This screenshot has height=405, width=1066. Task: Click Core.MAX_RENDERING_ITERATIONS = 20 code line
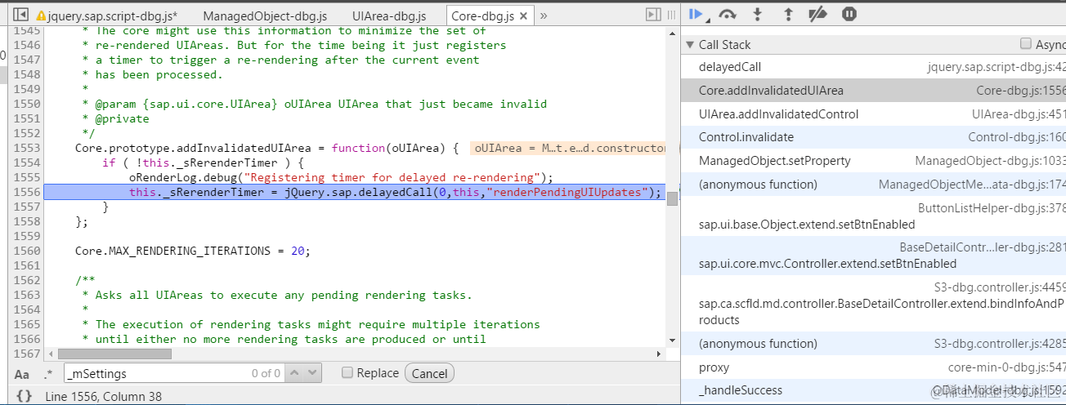tap(193, 251)
